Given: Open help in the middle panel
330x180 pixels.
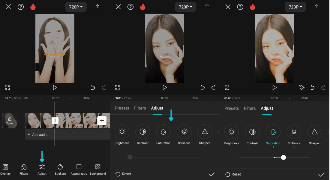Looking at the screenshot, I should click(x=130, y=7).
